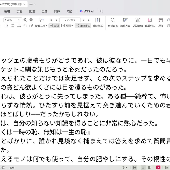Expand the new tab dropdown arrow
The height and width of the screenshot is (170, 170).
point(35,4)
